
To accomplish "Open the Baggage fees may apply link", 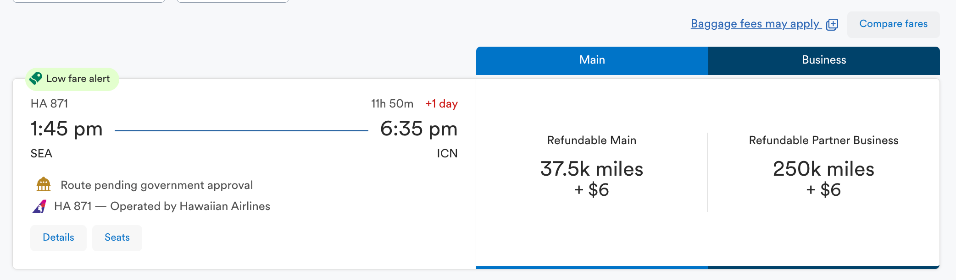I will (x=755, y=24).
